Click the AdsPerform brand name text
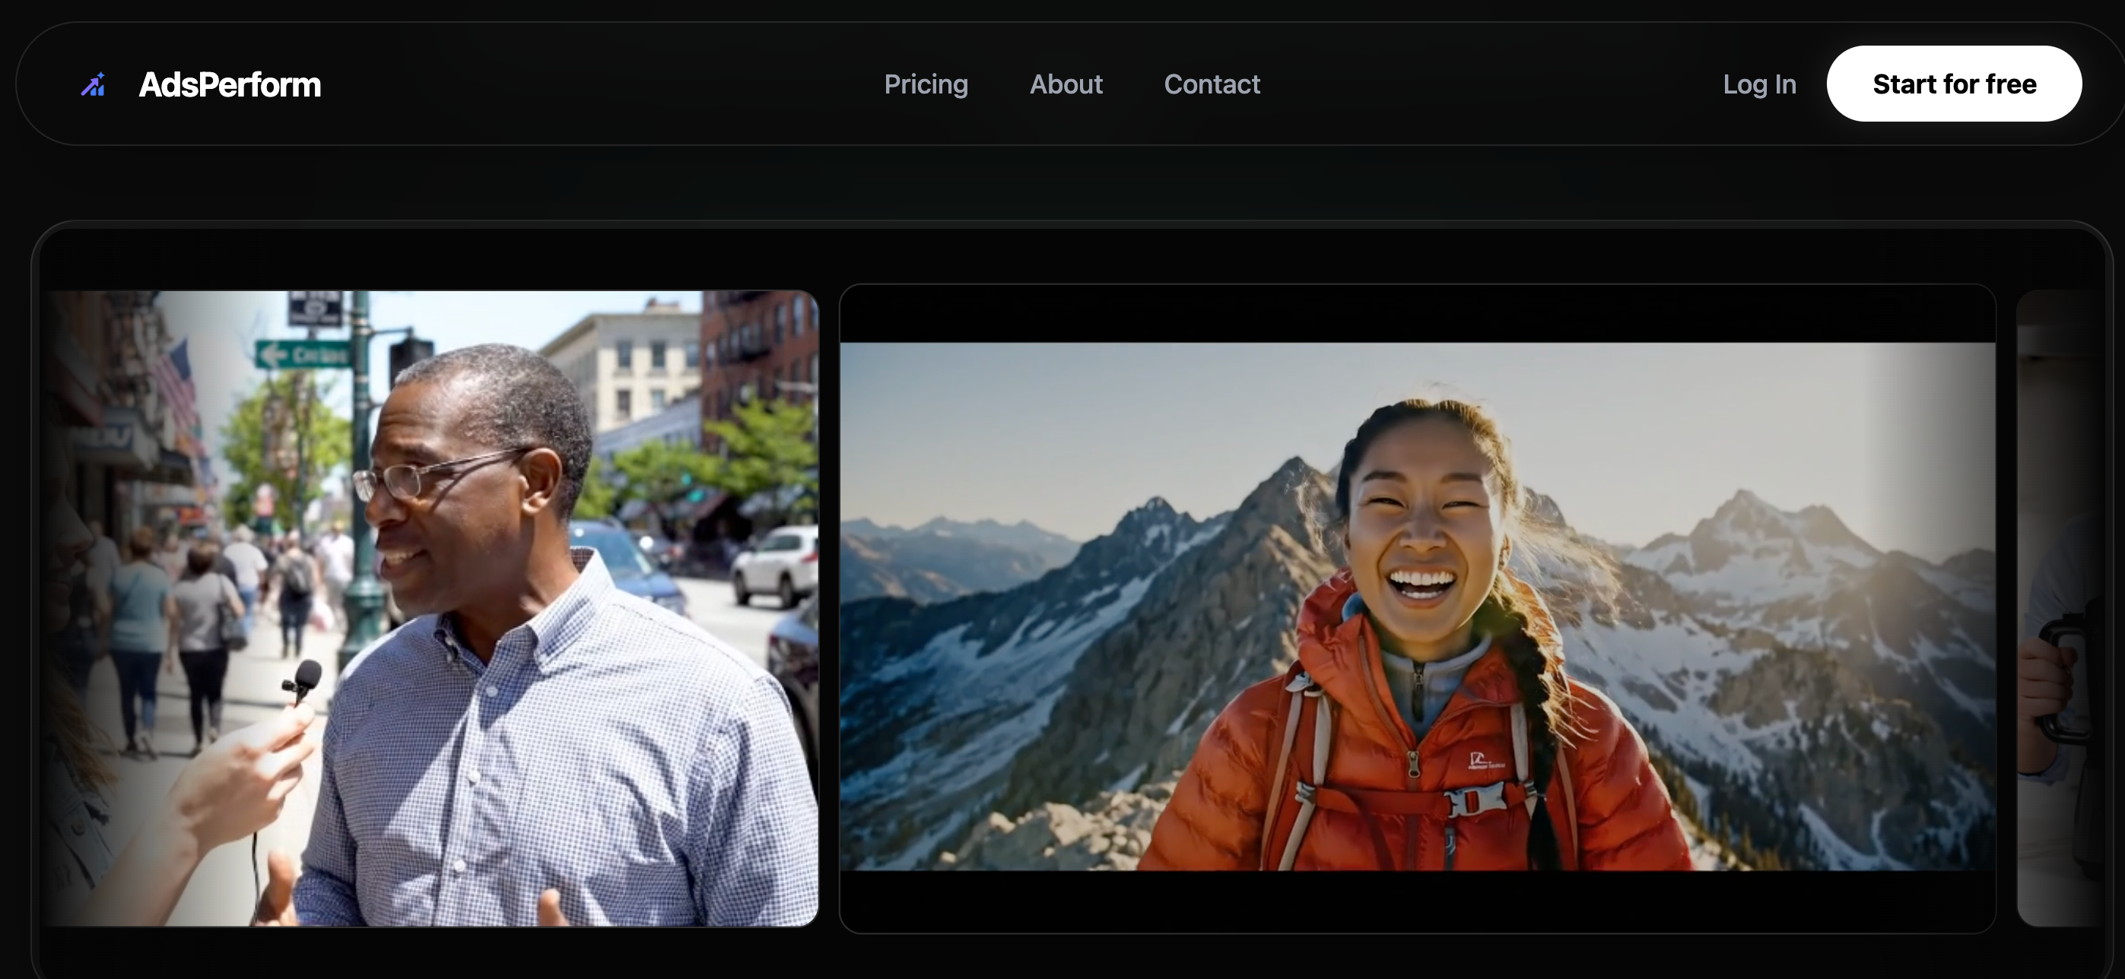 (230, 85)
